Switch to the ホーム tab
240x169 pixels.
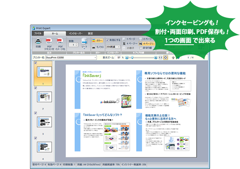55,33
